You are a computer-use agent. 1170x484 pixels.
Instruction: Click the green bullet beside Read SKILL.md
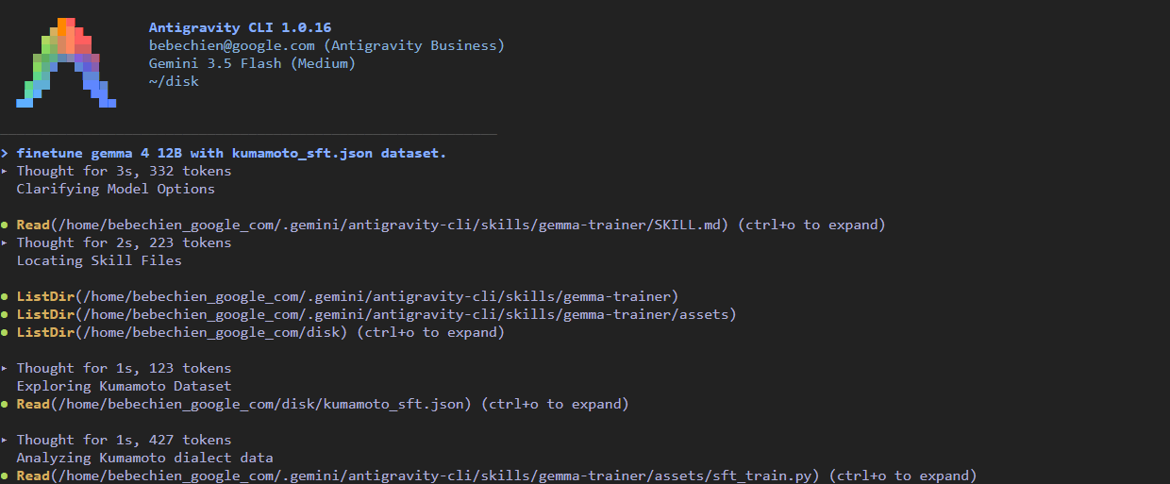[x=5, y=225]
